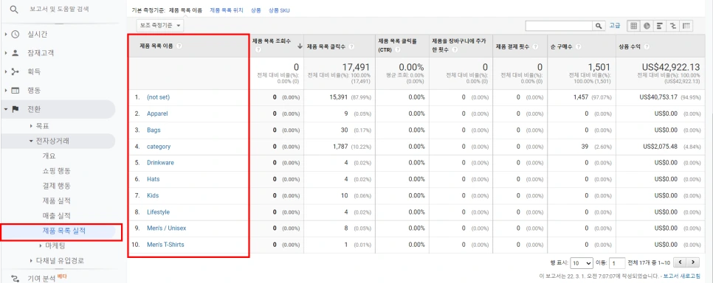Click the 전환 flag icon
This screenshot has width=713, height=283.
15,108
